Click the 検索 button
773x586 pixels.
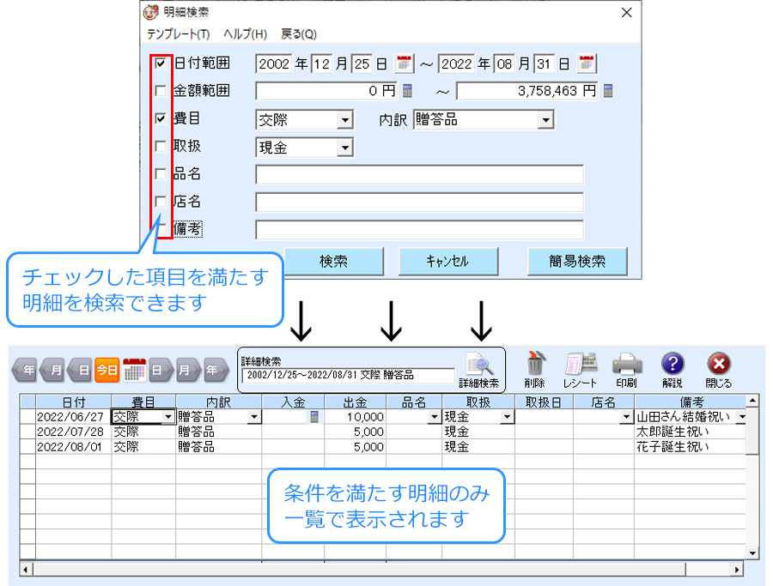coord(334,262)
